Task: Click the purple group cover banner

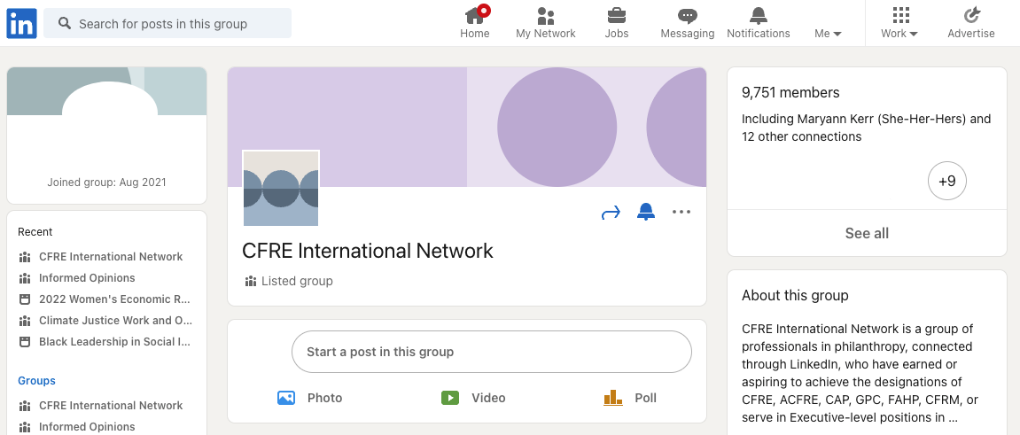Action: click(467, 127)
